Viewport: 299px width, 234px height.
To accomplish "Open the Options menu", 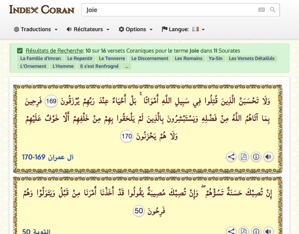I will (x=135, y=29).
